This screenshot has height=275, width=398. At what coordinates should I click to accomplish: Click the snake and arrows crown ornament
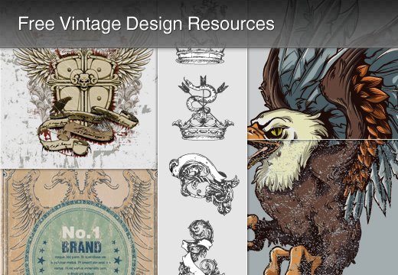pos(203,108)
